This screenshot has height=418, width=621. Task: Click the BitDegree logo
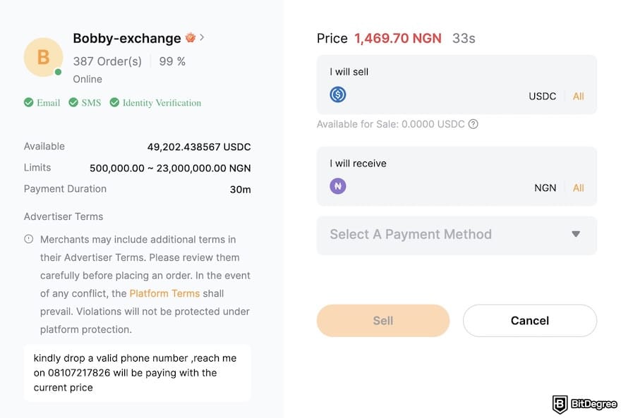click(581, 404)
